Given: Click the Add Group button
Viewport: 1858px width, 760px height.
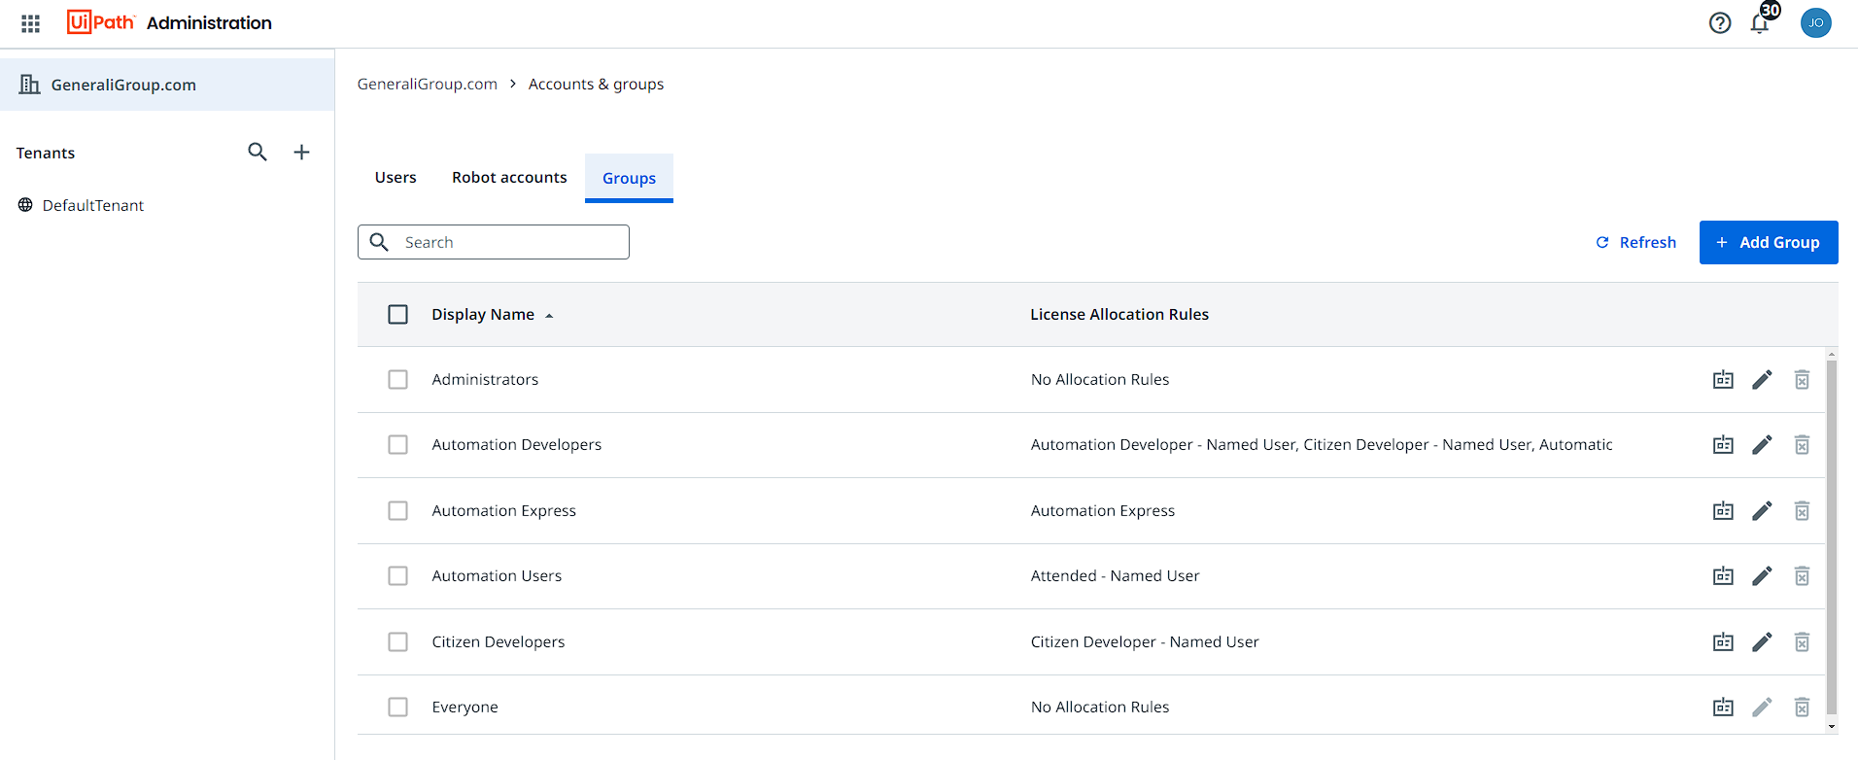Looking at the screenshot, I should coord(1768,243).
